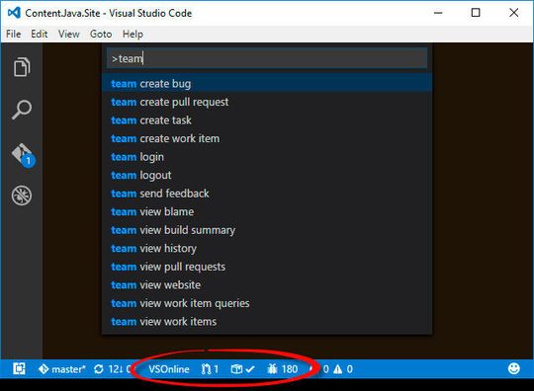
Task: Open the View menu
Action: coord(69,34)
